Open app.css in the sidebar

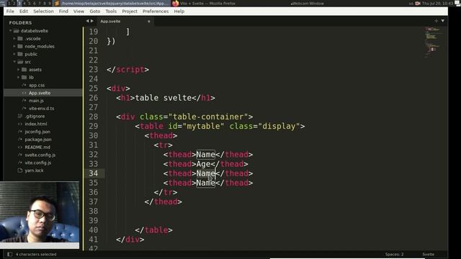click(x=37, y=85)
